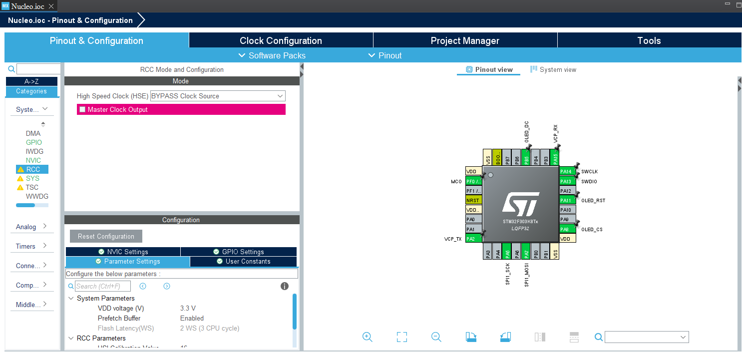Switch to System view
Viewport: 742px width, 353px height.
pos(553,69)
